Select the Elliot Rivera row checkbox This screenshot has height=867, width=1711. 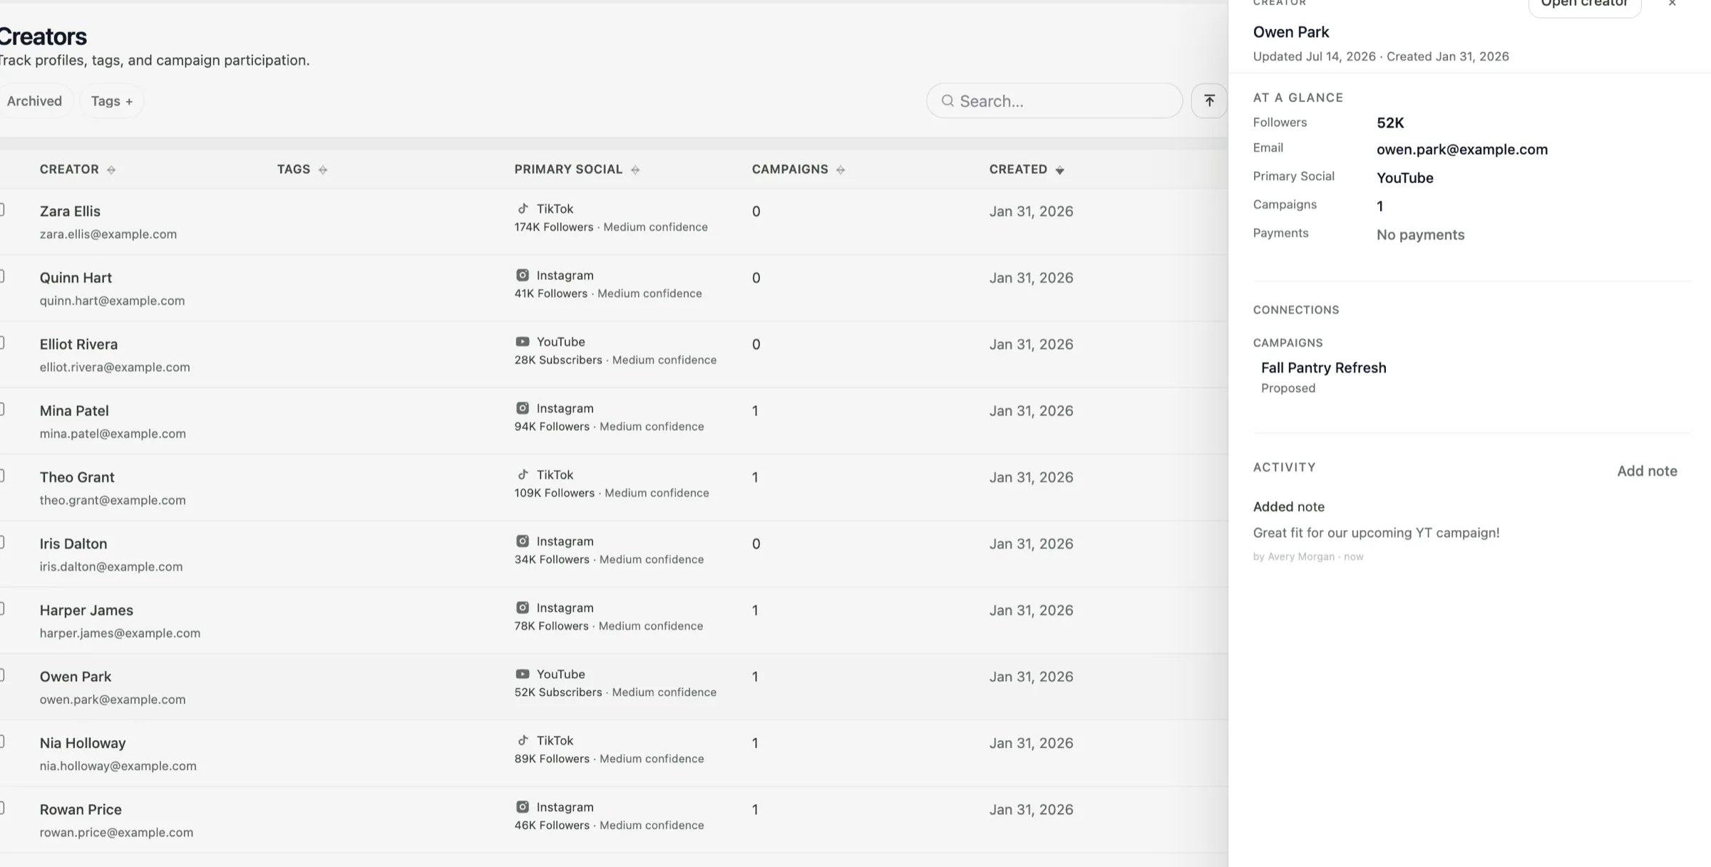point(1,343)
